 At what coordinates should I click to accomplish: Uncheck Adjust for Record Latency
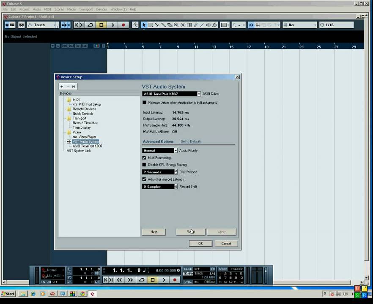pos(144,179)
